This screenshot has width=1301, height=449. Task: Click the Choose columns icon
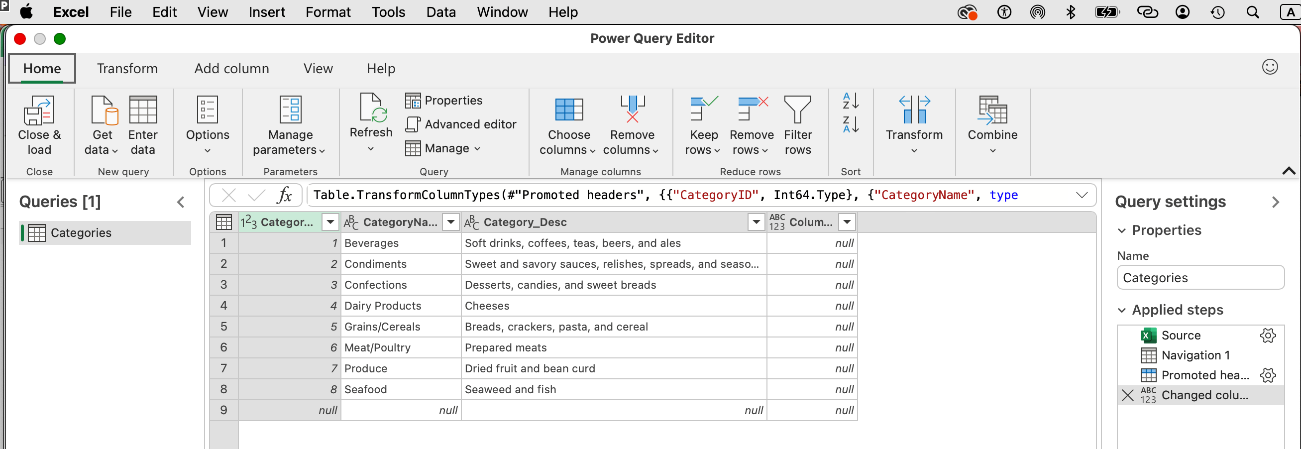(x=569, y=110)
